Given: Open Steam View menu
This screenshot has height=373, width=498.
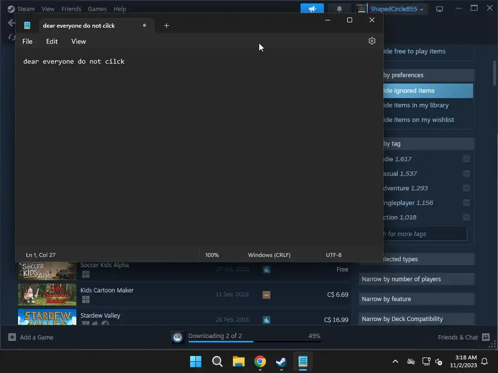Looking at the screenshot, I should pos(48,9).
